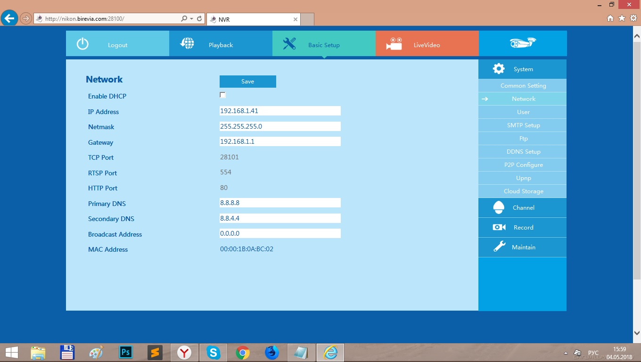Open Cloud Storage settings link
The width and height of the screenshot is (641, 362).
point(523,191)
